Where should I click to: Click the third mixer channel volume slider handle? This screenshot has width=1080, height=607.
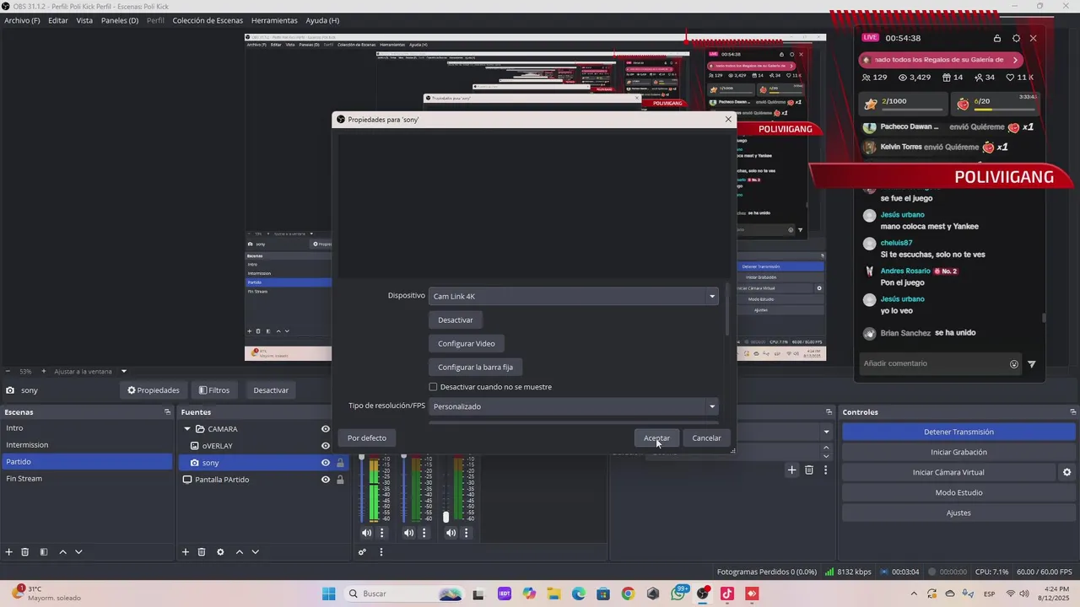[x=445, y=517]
